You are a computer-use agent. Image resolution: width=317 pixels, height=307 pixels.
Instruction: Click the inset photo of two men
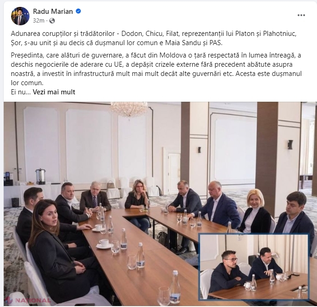pos(254,266)
